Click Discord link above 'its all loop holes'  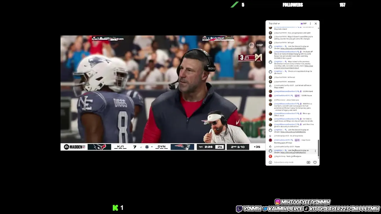click(293, 132)
